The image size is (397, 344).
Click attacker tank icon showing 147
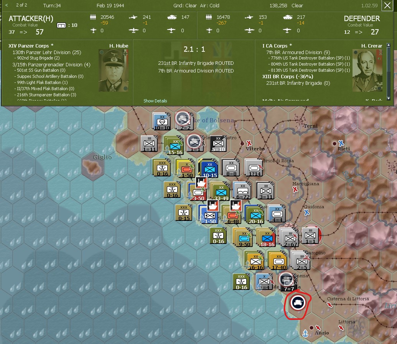172,17
